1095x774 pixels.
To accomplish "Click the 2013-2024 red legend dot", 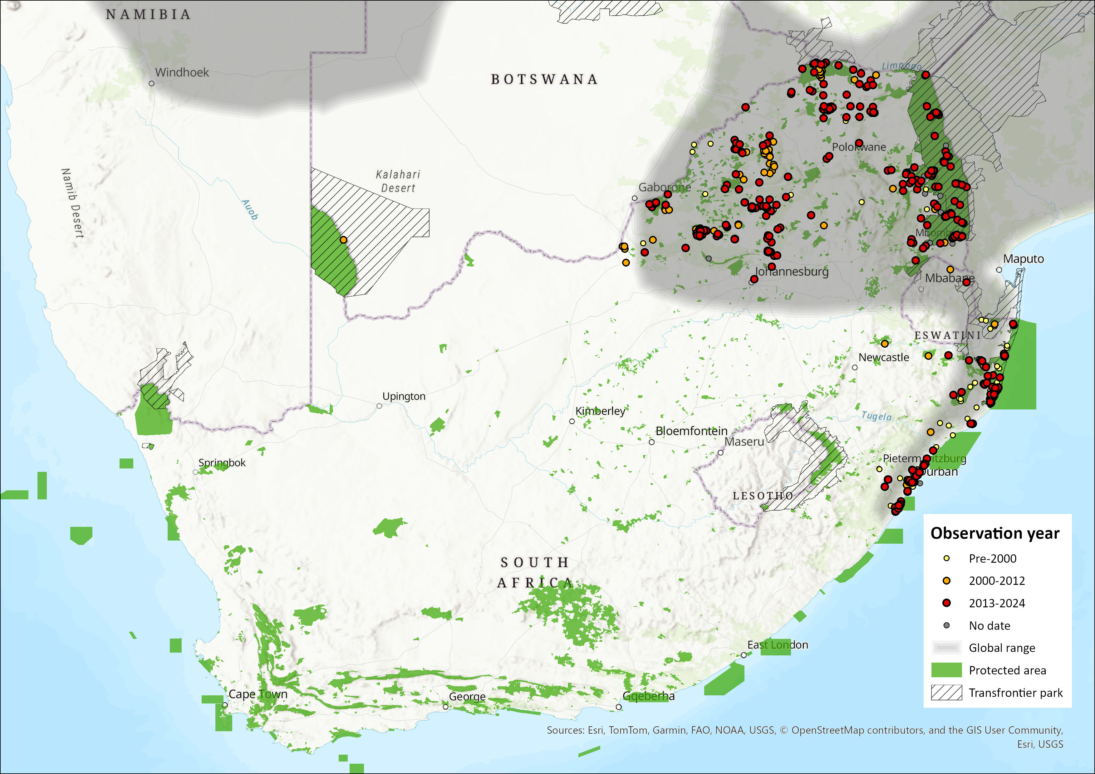I will [x=947, y=603].
